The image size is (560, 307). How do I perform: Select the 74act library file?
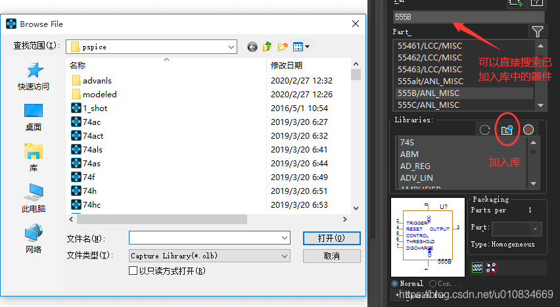click(x=87, y=136)
